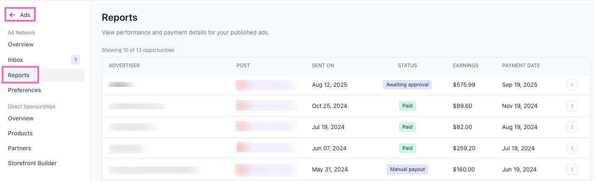The height and width of the screenshot is (181, 595).
Task: Open the three-dot menu for the $259.20 row
Action: (572, 148)
